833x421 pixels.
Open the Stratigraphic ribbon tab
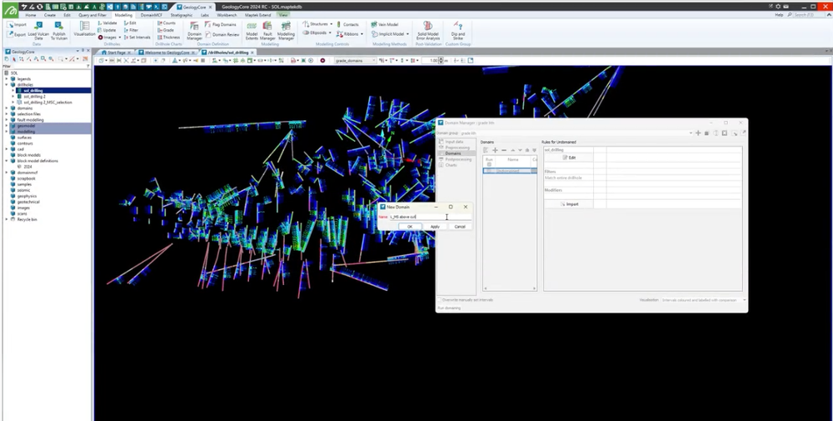[x=181, y=15]
